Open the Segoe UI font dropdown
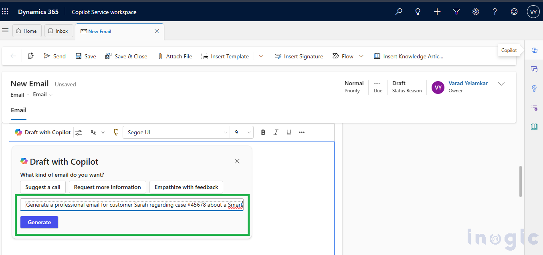This screenshot has width=543, height=255. coord(176,132)
